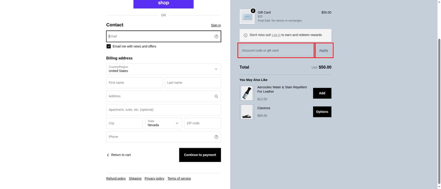Click the Gift Card item name
The image size is (441, 189).
264,13
